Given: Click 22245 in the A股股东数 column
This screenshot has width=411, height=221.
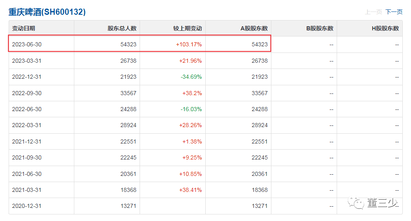Looking at the screenshot, I should (x=260, y=157).
